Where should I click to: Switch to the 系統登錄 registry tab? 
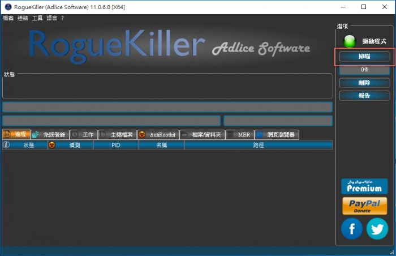(x=50, y=135)
